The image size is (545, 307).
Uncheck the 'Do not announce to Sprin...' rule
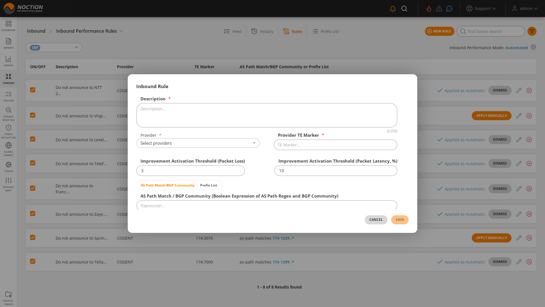[x=33, y=237]
